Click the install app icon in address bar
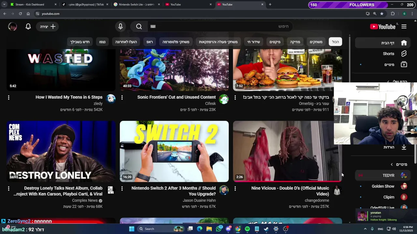The height and width of the screenshot is (234, 417). pyautogui.click(x=368, y=14)
